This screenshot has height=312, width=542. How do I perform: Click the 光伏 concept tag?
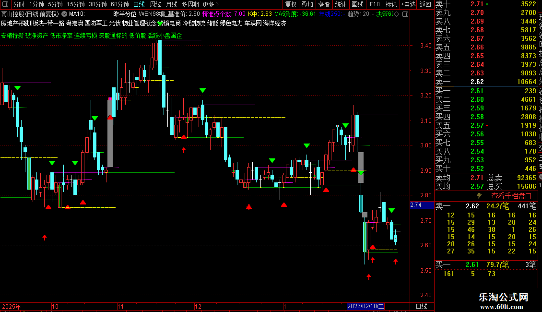click(115, 23)
